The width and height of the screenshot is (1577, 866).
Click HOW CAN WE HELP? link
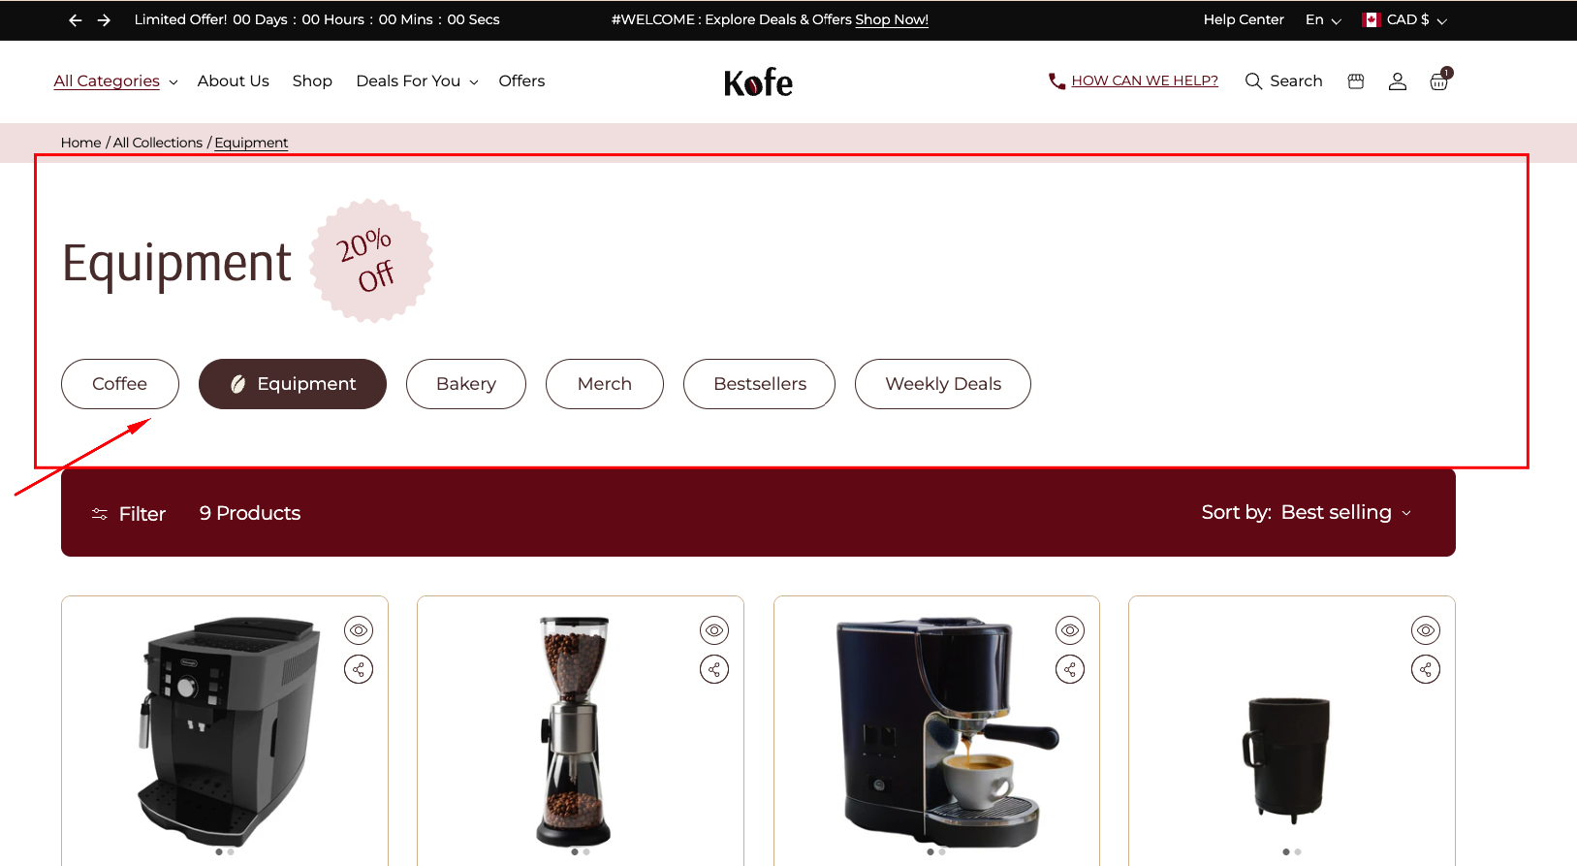[1145, 81]
